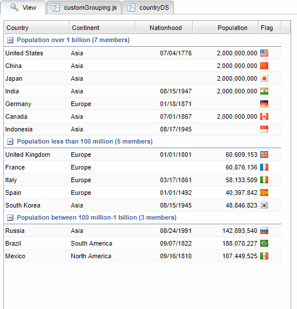Select the Russia country cell
This screenshot has width=297, height=309.
(x=37, y=231)
